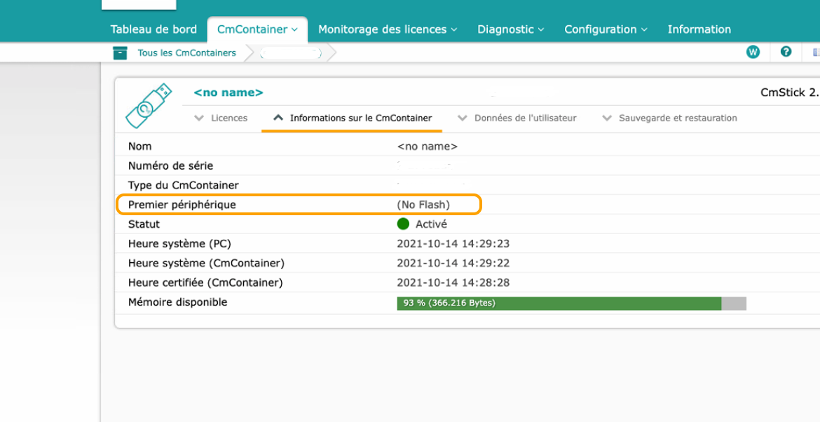Collapse the Informations sur le CmContainer section

(x=353, y=118)
